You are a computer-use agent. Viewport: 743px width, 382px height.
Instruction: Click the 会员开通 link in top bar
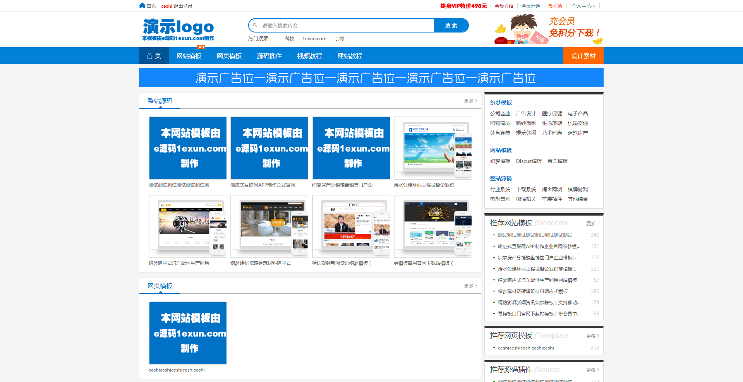click(x=530, y=6)
